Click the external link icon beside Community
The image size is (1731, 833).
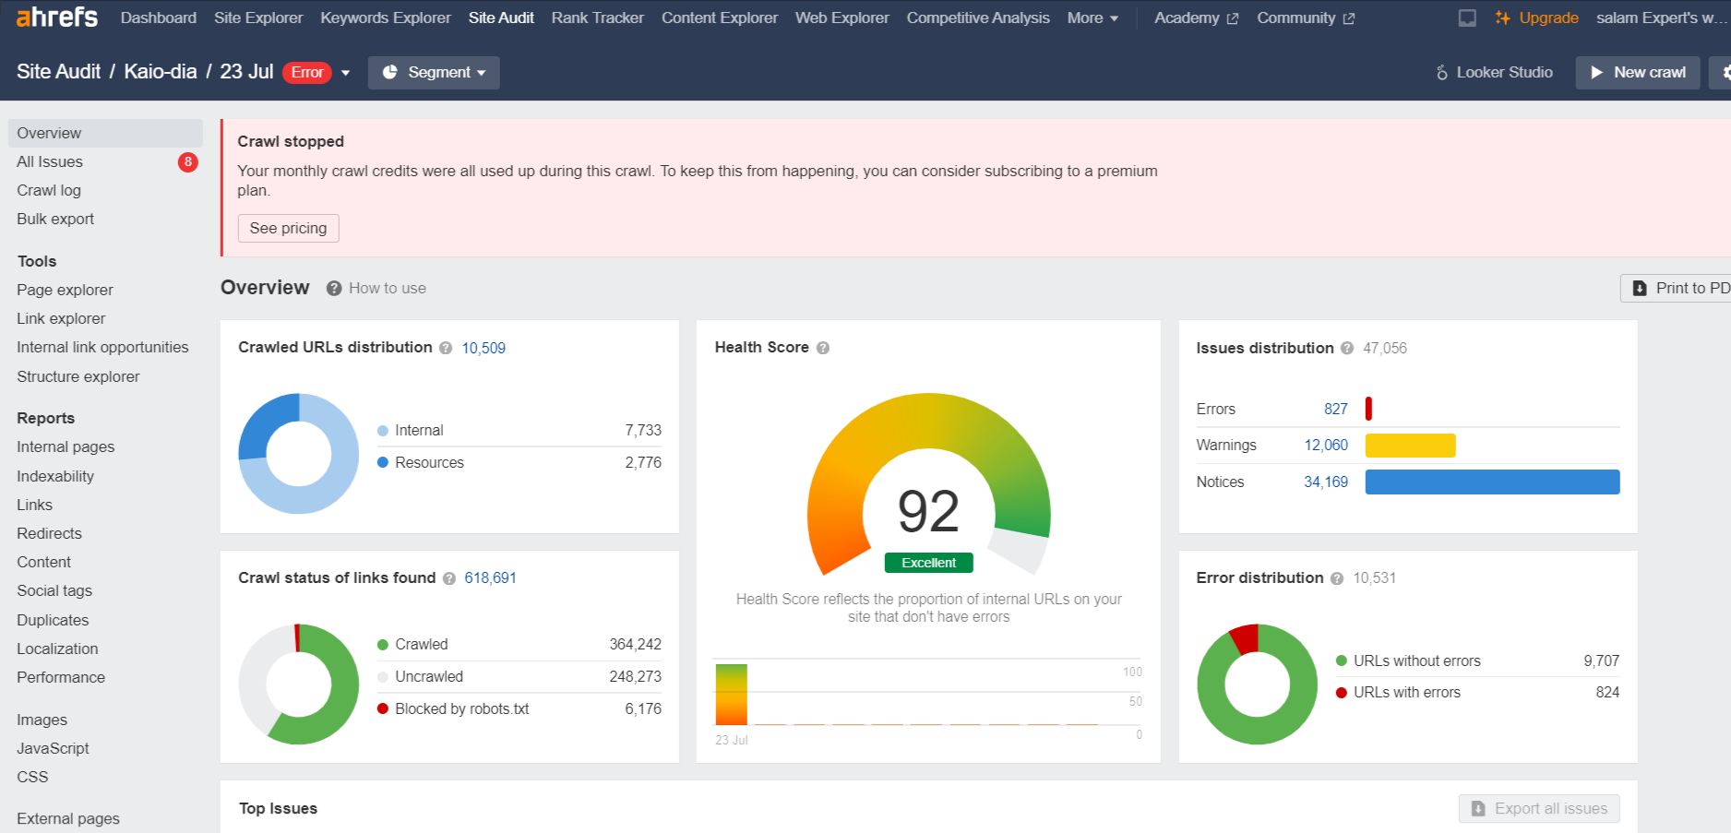(x=1348, y=18)
